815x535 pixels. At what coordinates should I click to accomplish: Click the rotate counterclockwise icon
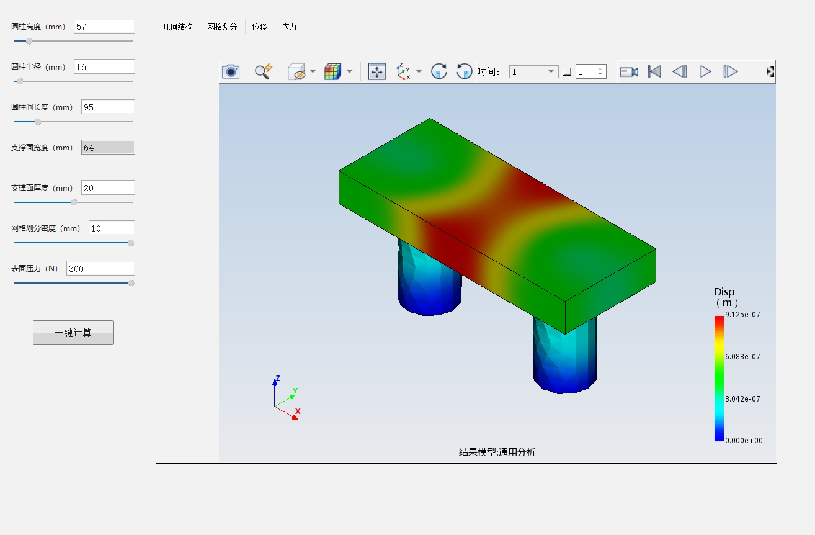[x=465, y=72]
